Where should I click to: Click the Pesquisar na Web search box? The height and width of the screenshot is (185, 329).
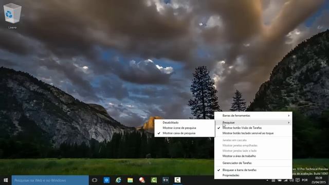pos(50,180)
